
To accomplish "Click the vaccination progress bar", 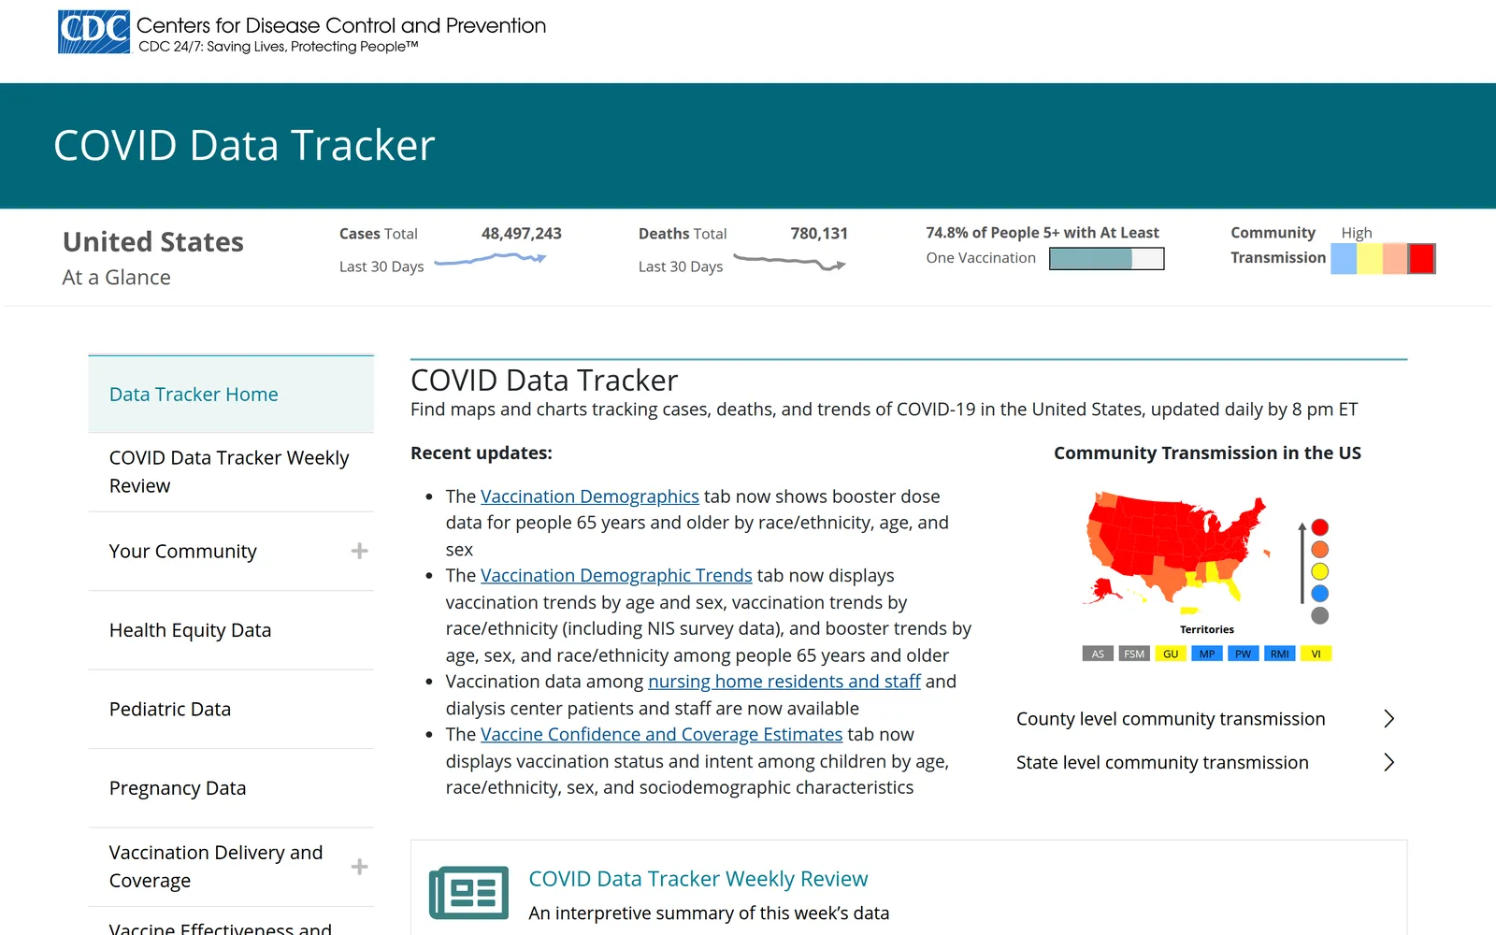I will click(1107, 259).
